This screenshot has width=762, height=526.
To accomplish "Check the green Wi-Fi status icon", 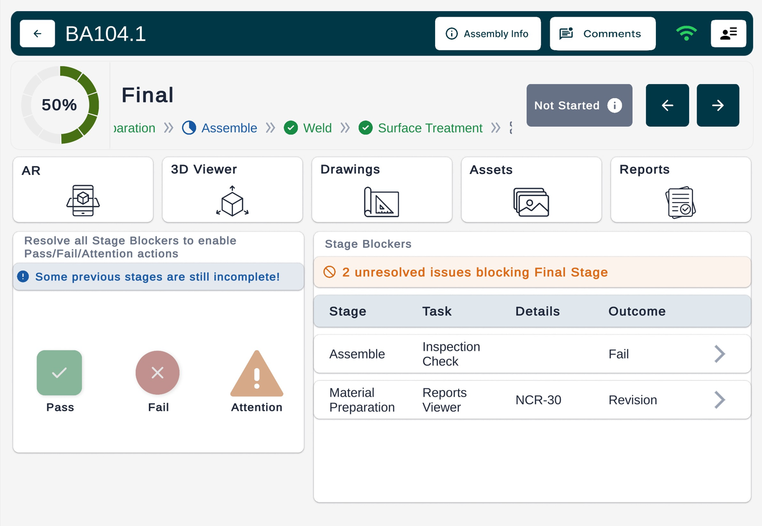I will [686, 34].
